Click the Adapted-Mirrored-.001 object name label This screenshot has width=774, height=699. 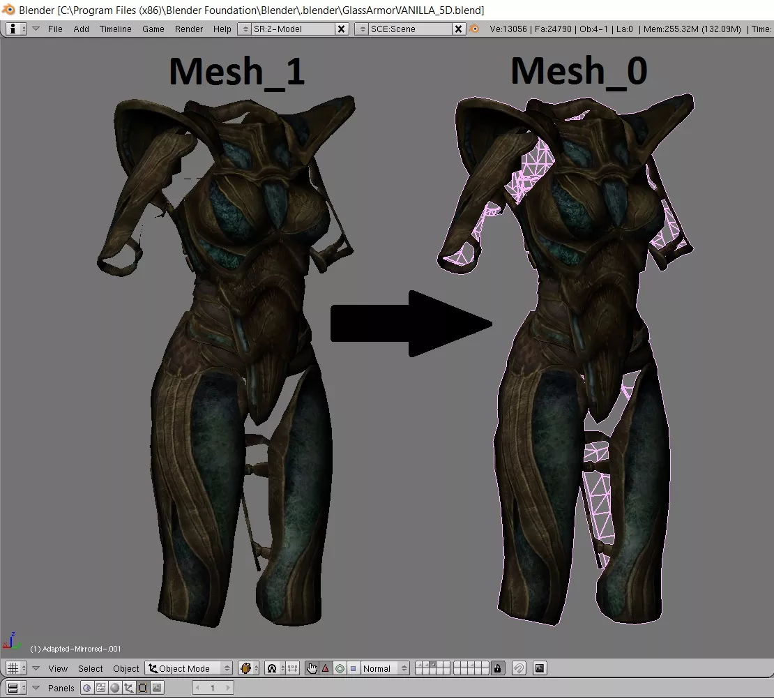[x=75, y=649]
